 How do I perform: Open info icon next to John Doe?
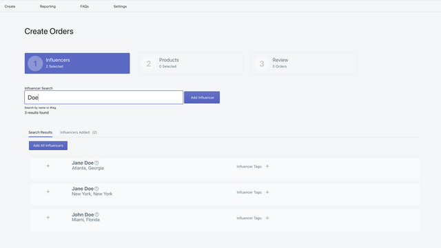[x=96, y=214]
